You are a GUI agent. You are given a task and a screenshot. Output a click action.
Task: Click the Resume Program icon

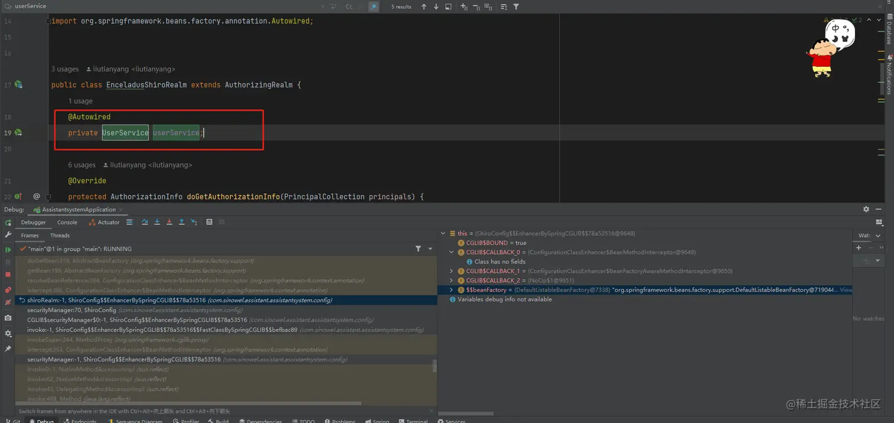pos(8,250)
